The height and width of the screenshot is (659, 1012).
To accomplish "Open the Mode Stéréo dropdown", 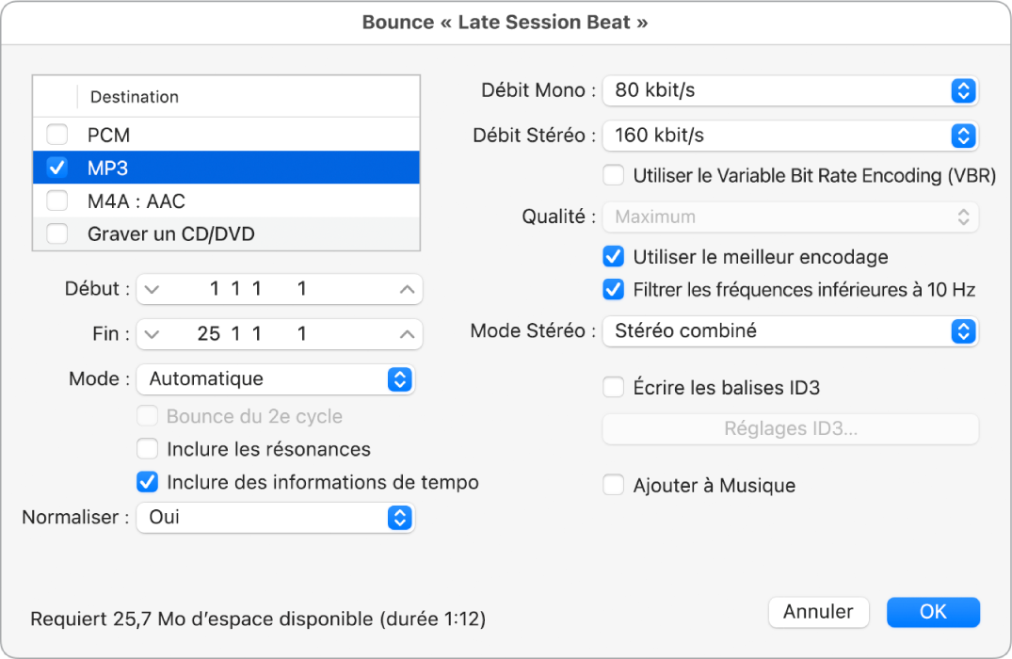I will [791, 331].
